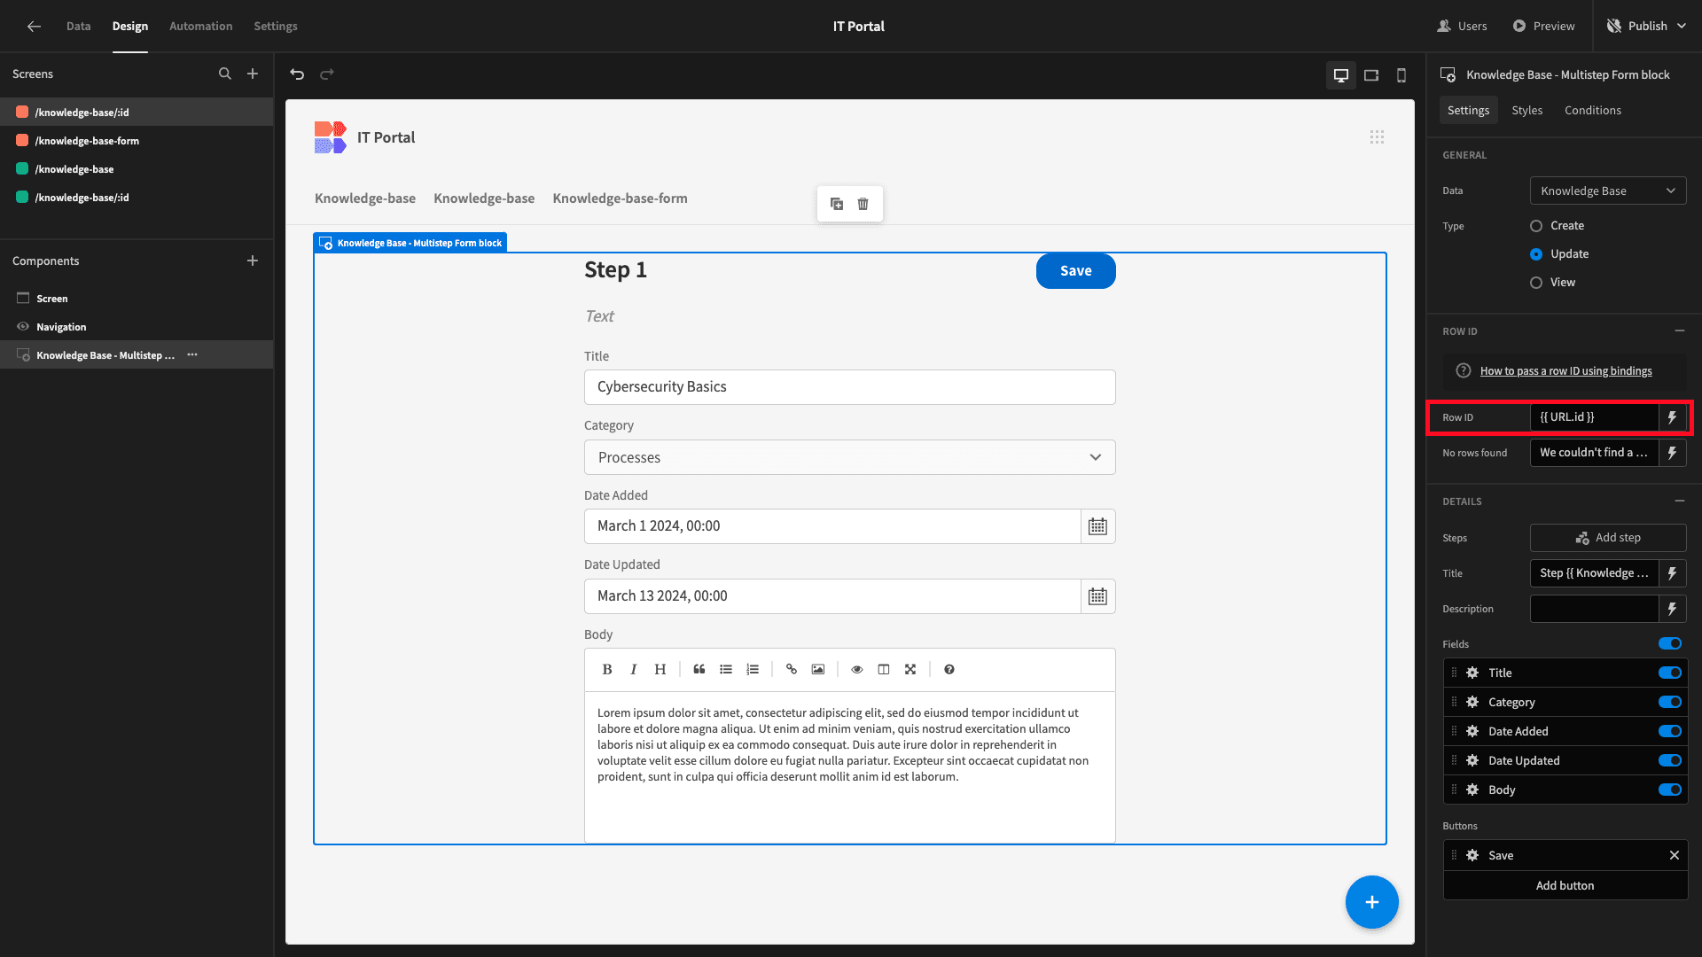Open the Date Updated calendar picker
Screen dimensions: 1702x957
pos(1097,596)
